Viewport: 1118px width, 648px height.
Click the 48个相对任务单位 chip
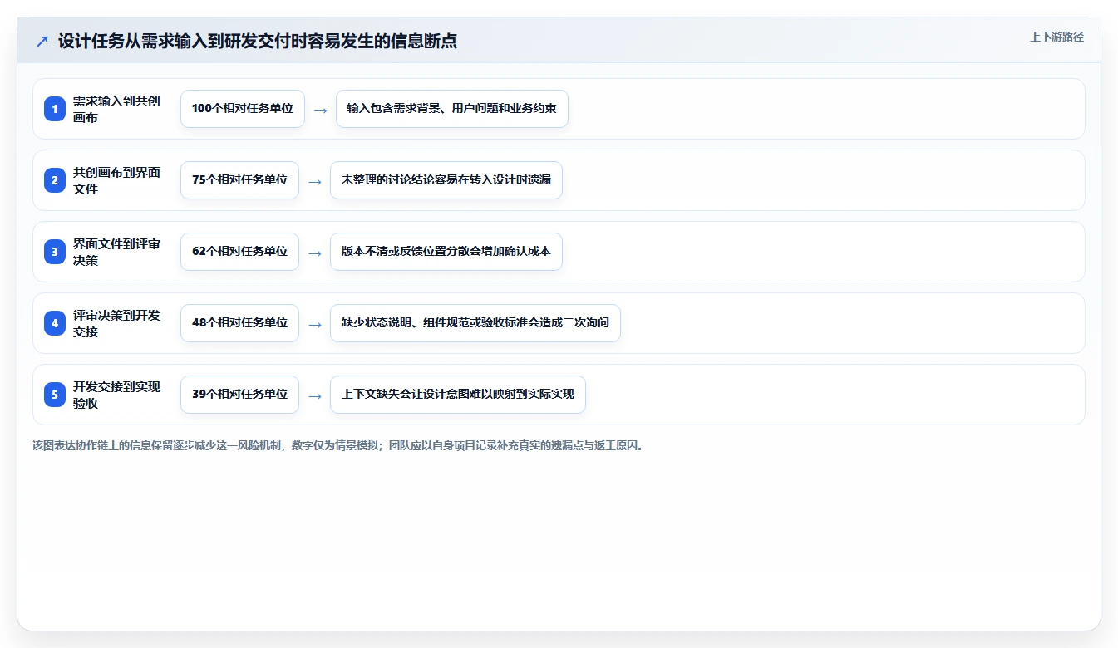pyautogui.click(x=239, y=323)
